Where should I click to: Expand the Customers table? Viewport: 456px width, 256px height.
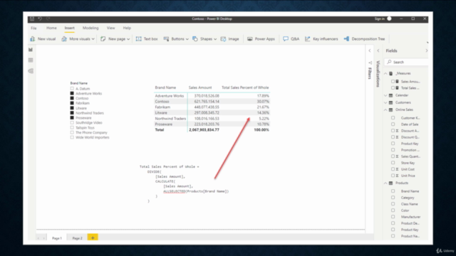pyautogui.click(x=385, y=102)
